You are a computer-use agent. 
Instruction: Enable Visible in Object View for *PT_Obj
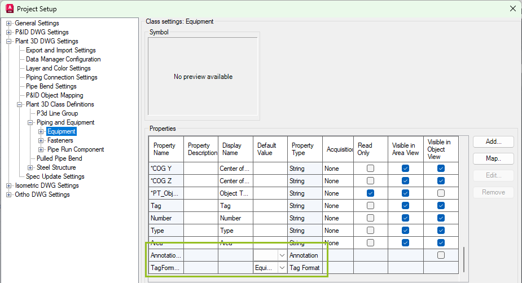click(x=441, y=193)
